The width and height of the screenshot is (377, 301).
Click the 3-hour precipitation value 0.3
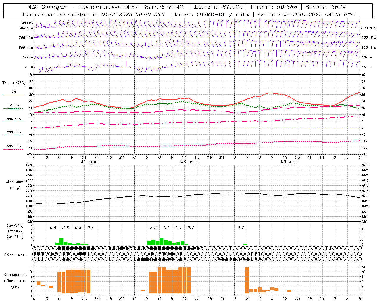point(78,228)
